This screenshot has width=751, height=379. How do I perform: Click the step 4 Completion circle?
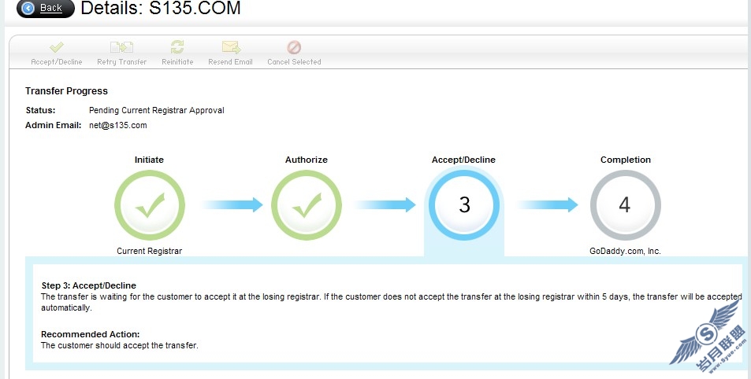click(x=625, y=205)
